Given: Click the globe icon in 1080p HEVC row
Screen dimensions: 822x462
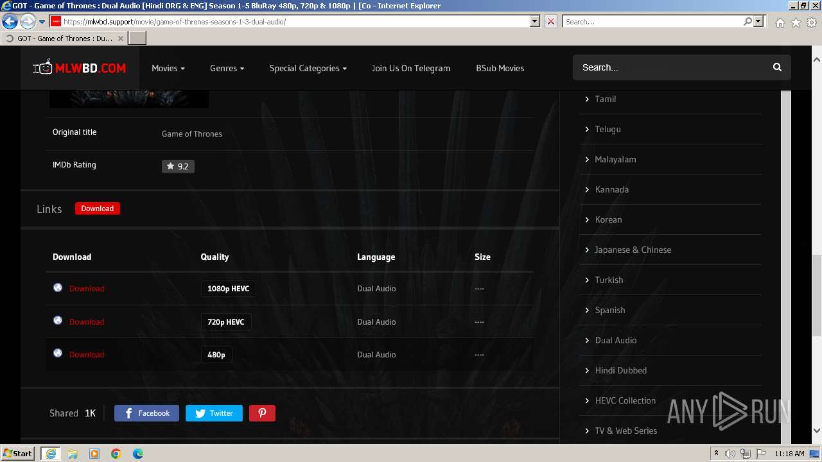Looking at the screenshot, I should coord(58,287).
